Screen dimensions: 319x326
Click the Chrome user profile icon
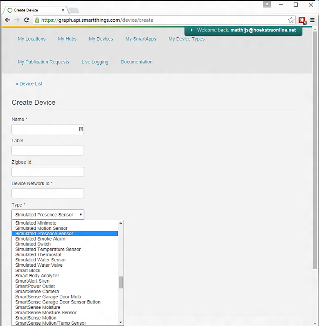[267, 4]
